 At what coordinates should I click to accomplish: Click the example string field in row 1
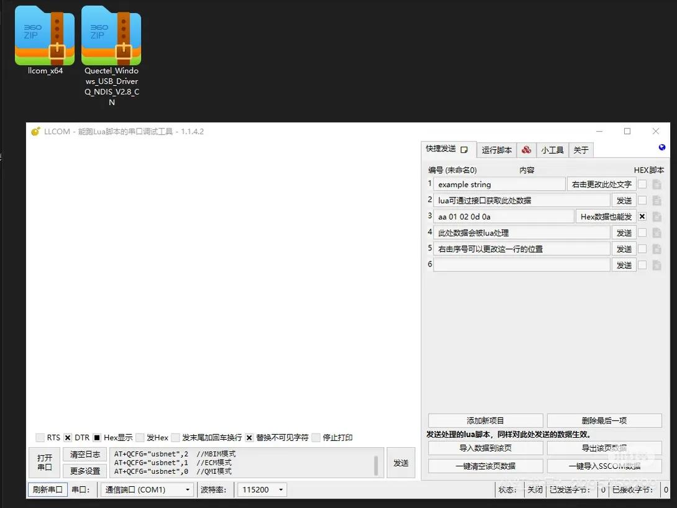[499, 184]
